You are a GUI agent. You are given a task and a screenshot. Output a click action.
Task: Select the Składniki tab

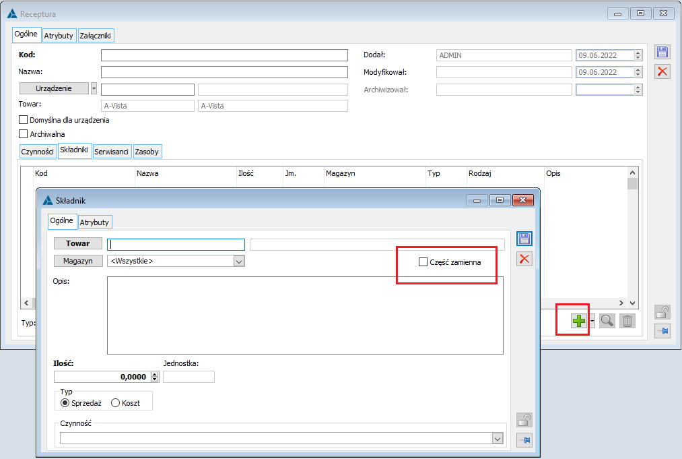click(74, 150)
